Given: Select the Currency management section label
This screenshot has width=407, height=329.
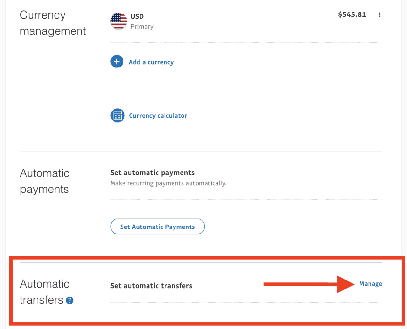Looking at the screenshot, I should [x=53, y=23].
